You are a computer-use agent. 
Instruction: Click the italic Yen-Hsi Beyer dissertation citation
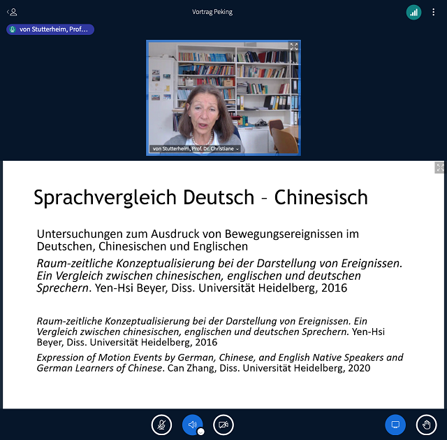[x=220, y=276]
